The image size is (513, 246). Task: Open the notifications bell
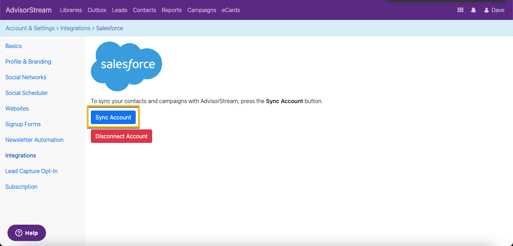tap(473, 10)
